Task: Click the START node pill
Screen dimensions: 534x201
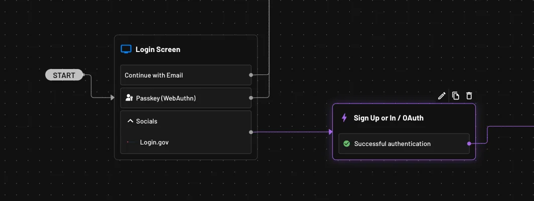Action: [x=64, y=75]
